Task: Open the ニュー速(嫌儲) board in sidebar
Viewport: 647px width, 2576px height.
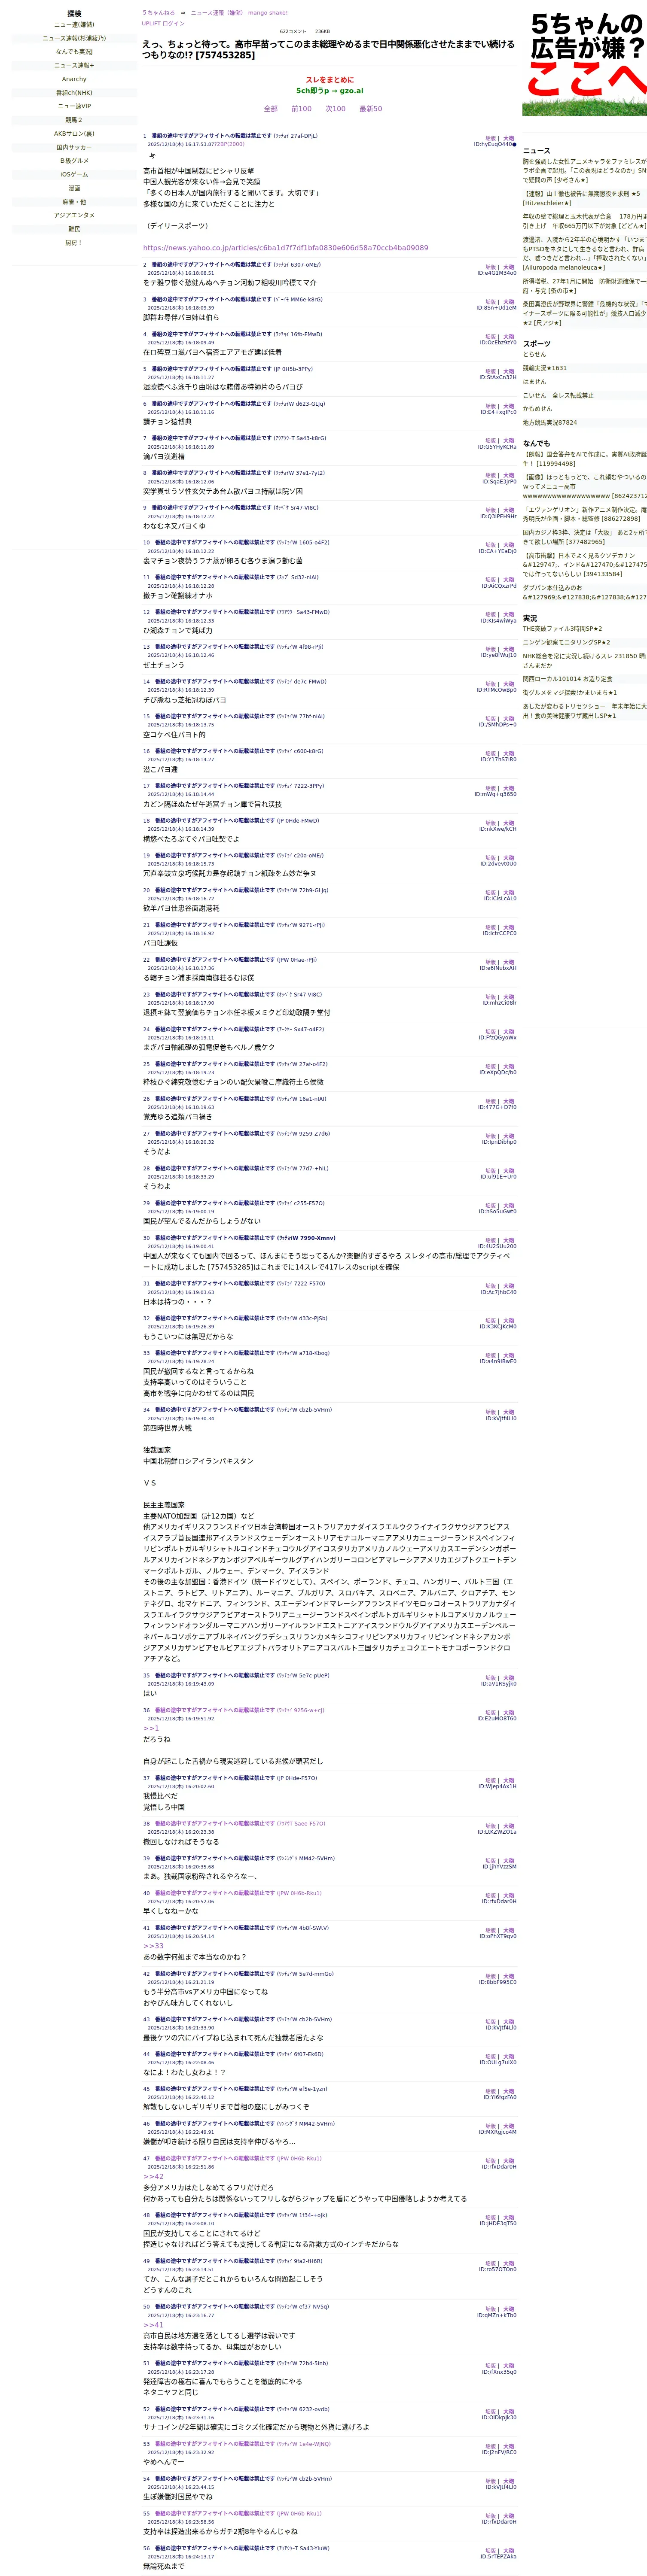Action: click(74, 25)
